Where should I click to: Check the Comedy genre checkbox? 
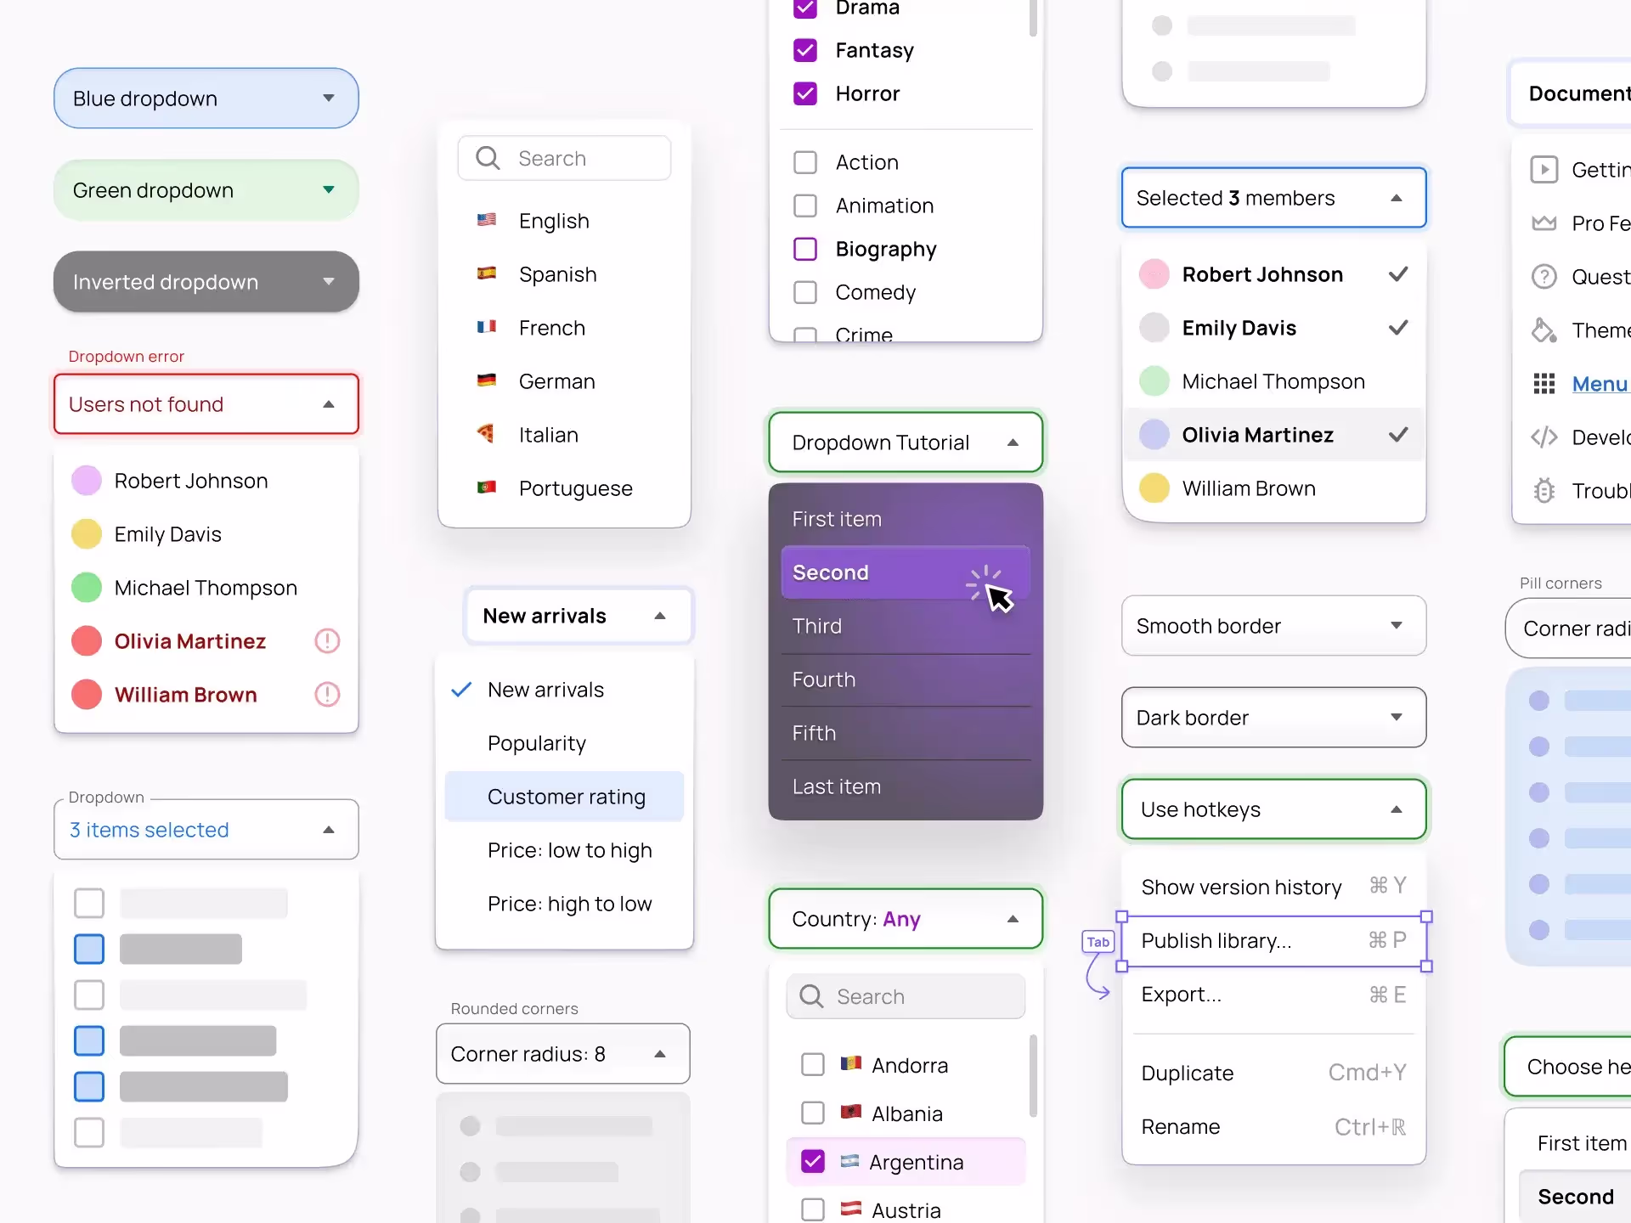[x=804, y=291]
